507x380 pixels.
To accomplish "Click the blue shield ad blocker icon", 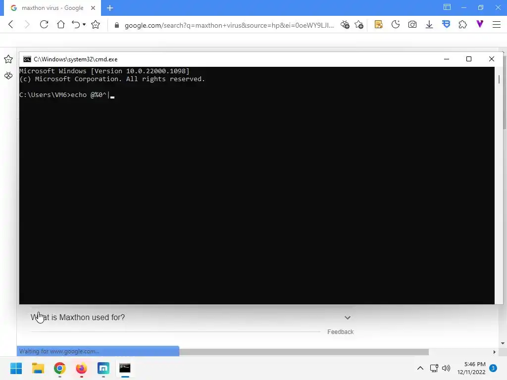I will (x=446, y=25).
